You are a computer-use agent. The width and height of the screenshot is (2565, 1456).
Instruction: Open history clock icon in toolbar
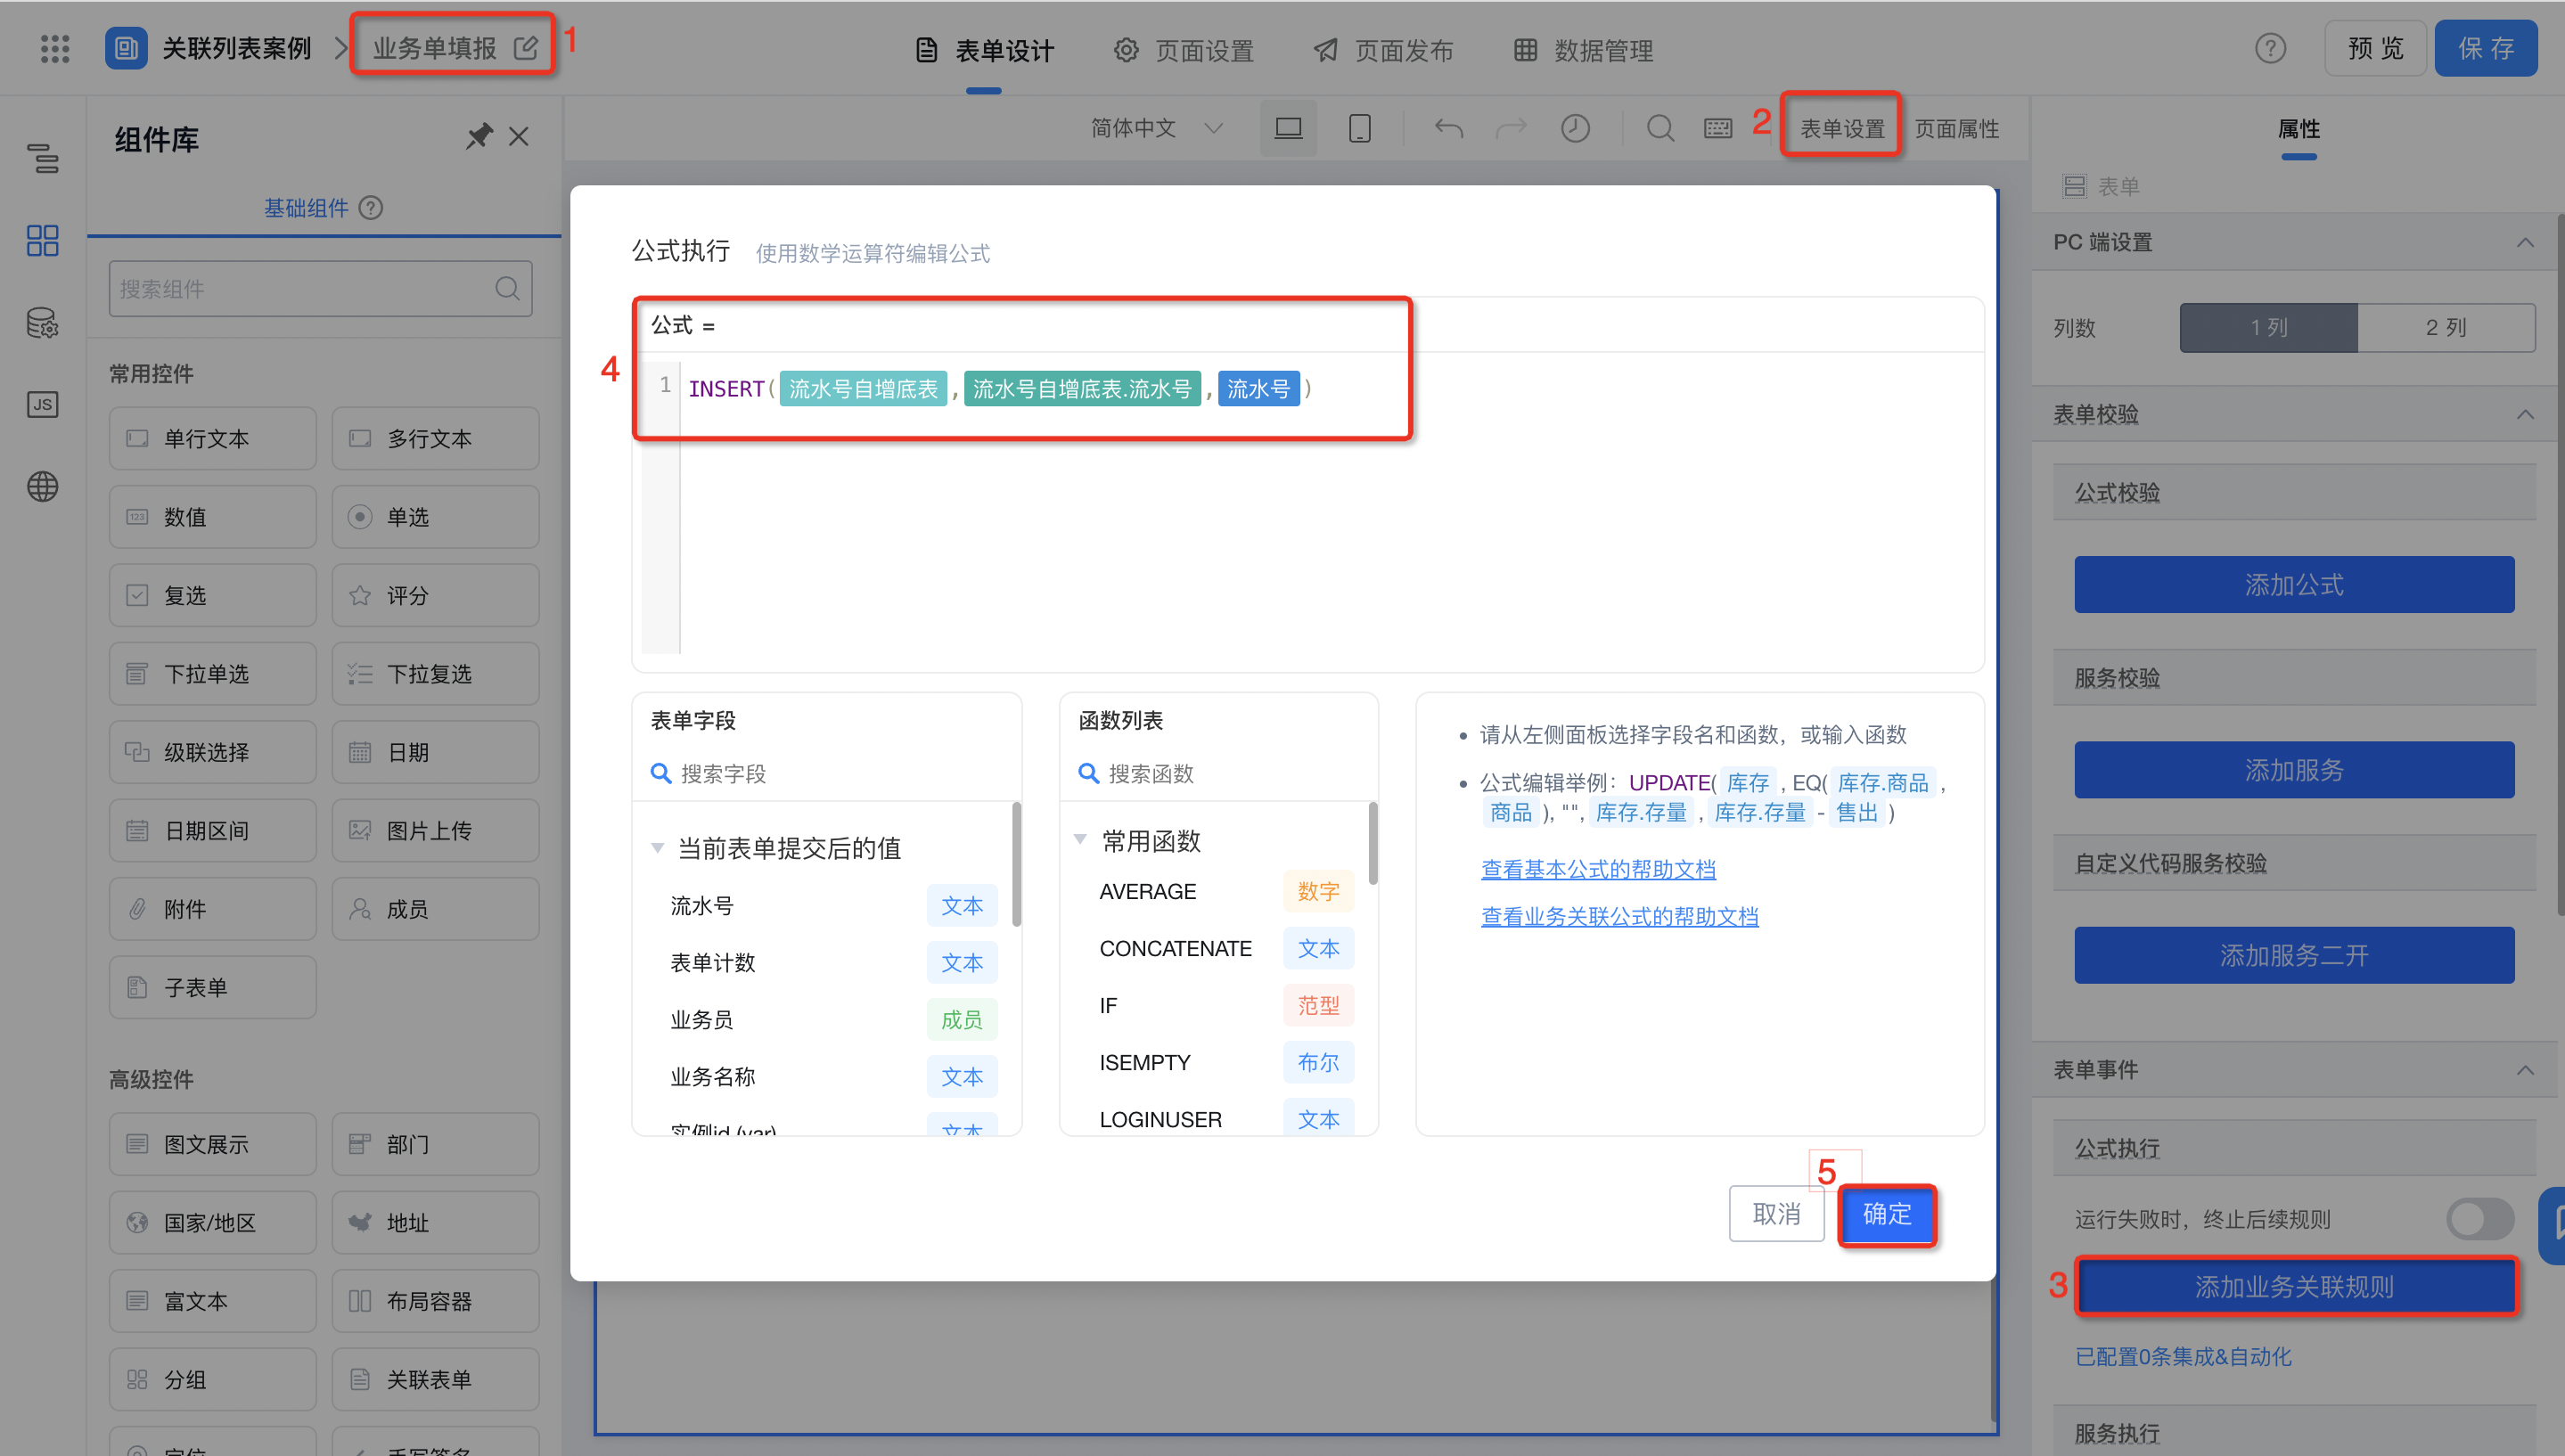(x=1575, y=128)
